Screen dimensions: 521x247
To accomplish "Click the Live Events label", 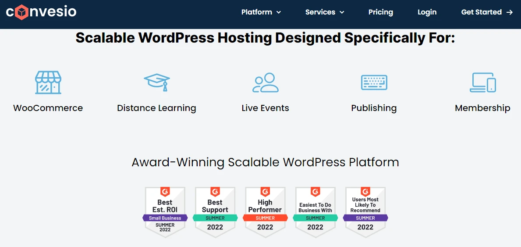I will pyautogui.click(x=265, y=108).
